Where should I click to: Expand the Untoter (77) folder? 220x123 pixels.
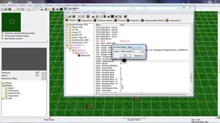(x=67, y=32)
